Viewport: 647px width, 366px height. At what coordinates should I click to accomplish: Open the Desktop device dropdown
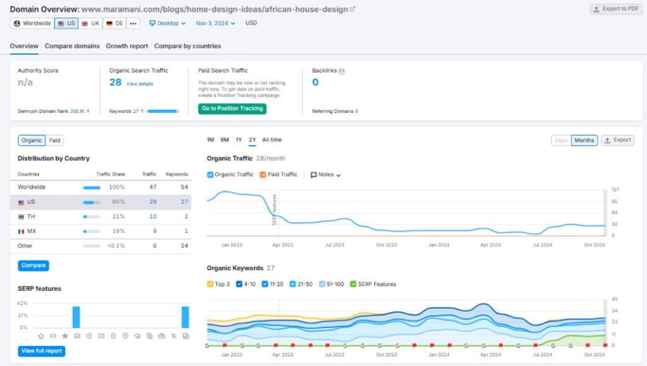[167, 23]
